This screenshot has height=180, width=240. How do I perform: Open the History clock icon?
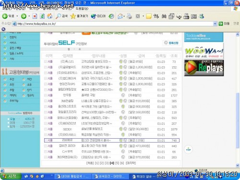click(x=111, y=16)
